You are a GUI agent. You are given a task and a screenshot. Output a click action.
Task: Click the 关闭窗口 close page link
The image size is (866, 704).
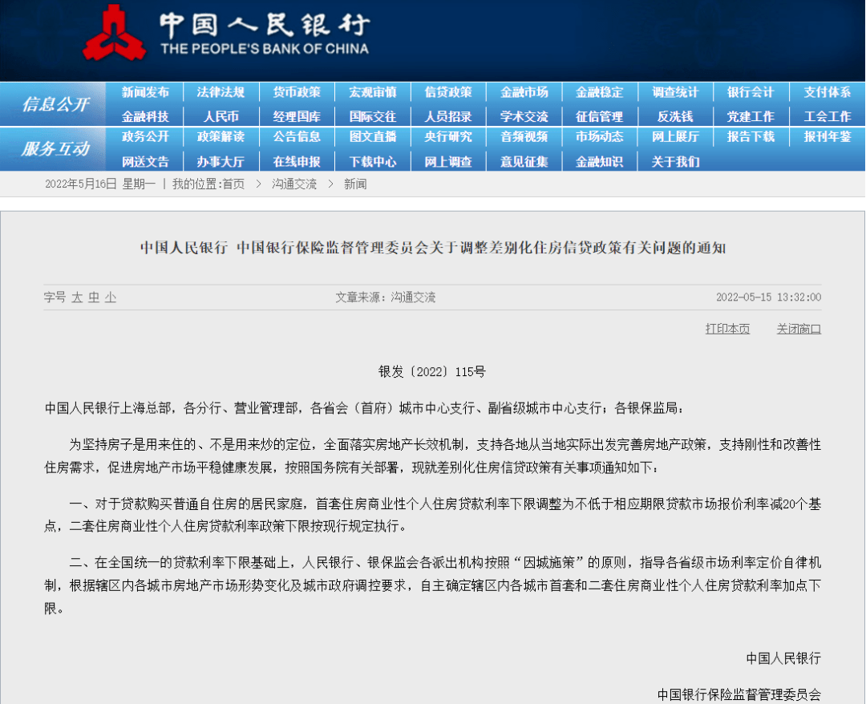point(798,328)
